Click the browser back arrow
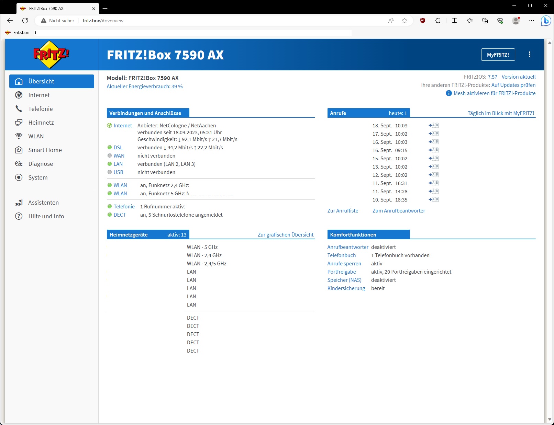554x425 pixels. pos(10,21)
